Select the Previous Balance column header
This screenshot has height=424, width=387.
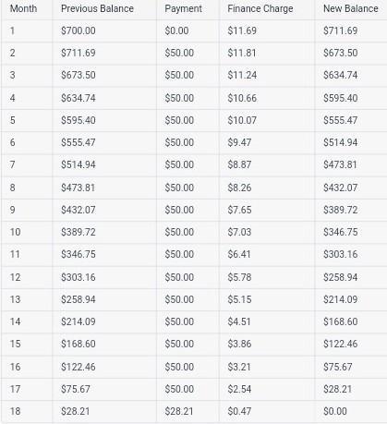(x=97, y=8)
